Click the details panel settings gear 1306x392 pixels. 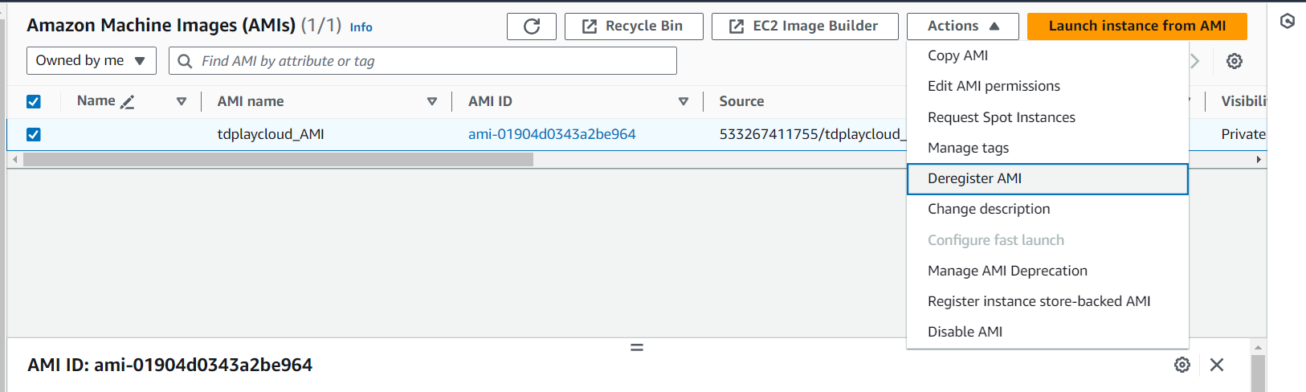tap(1182, 365)
